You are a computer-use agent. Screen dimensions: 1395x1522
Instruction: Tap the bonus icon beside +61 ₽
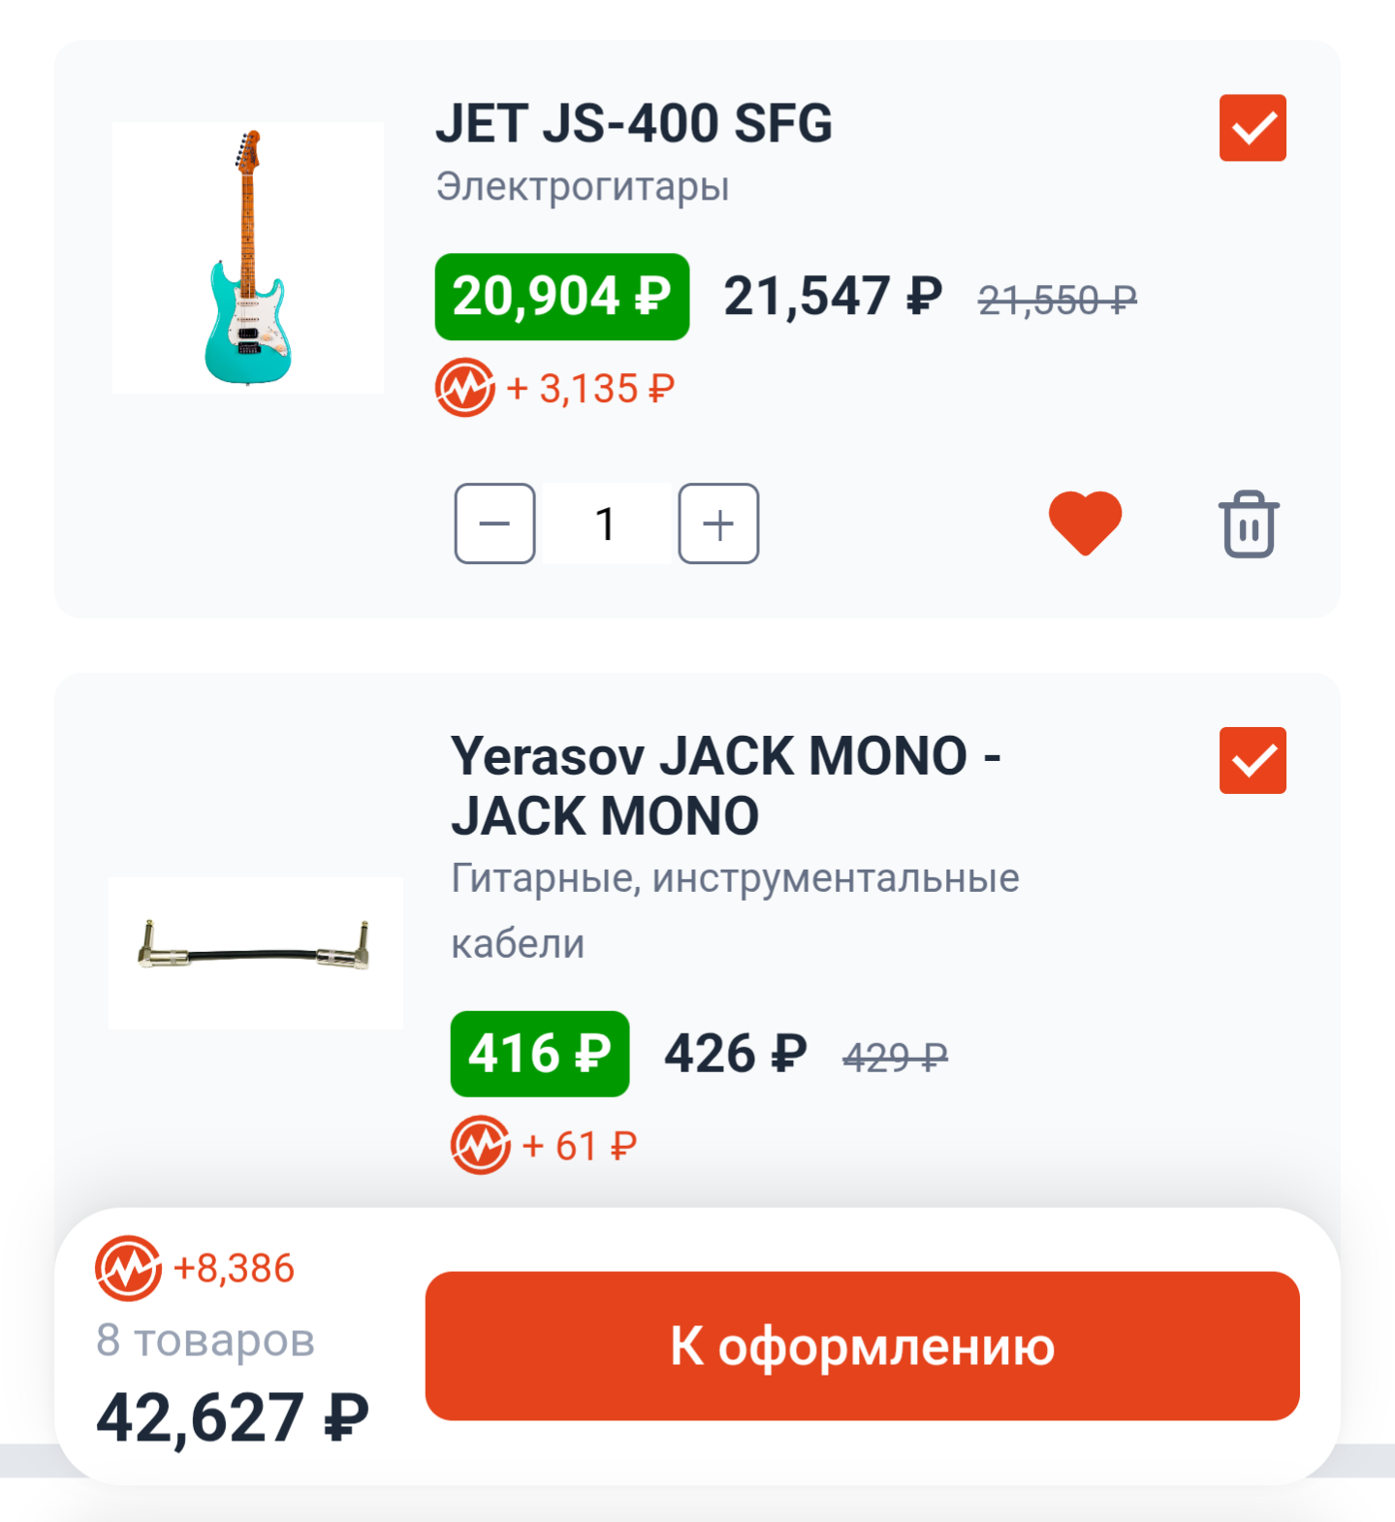coord(480,1145)
